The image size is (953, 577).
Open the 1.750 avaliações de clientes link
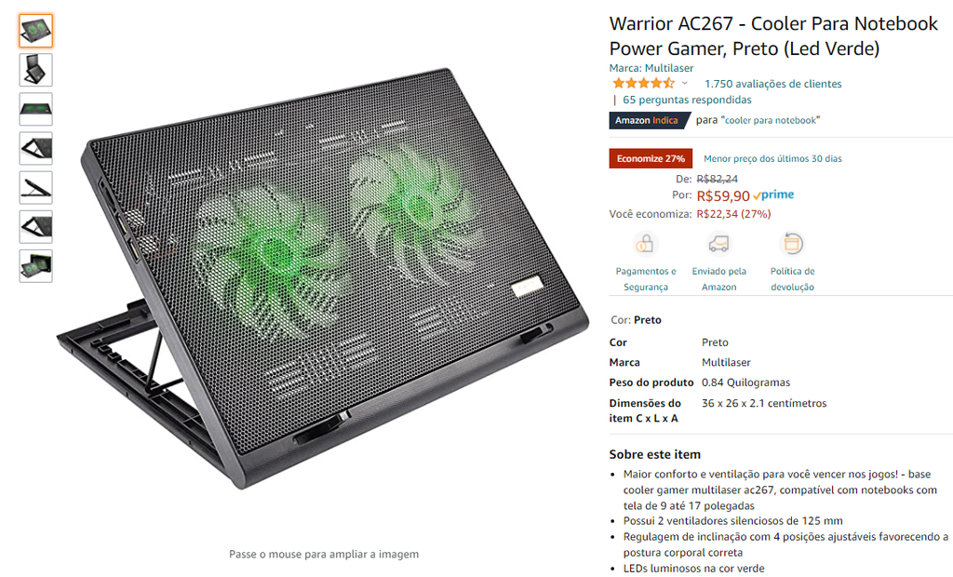[x=773, y=84]
